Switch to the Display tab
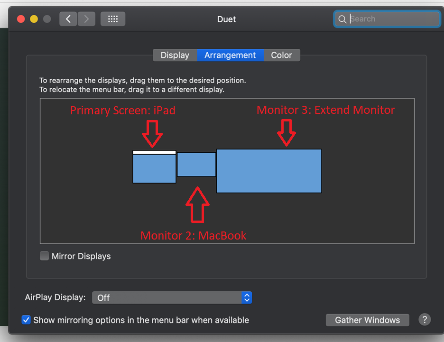Image resolution: width=444 pixels, height=342 pixels. (175, 55)
